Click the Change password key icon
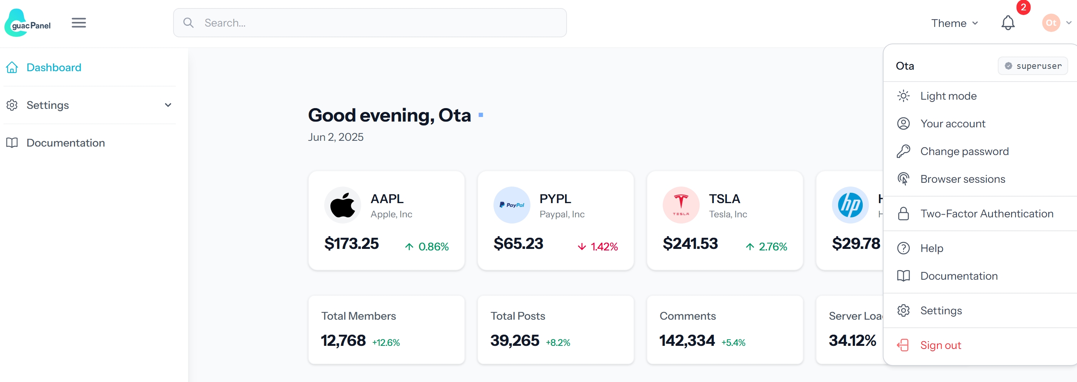 (904, 151)
